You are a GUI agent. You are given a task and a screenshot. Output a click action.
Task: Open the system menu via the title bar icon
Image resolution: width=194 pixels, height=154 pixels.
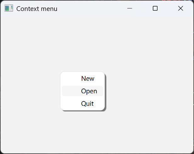[x=8, y=8]
